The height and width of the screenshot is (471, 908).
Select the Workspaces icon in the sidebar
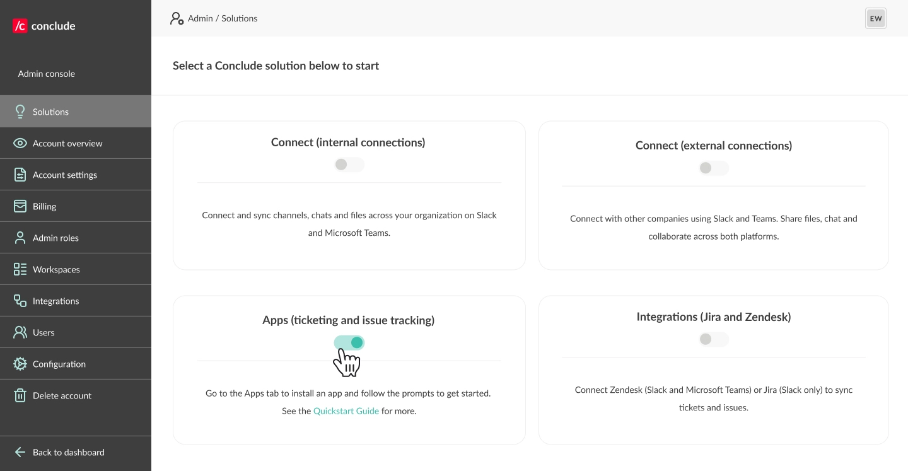point(20,269)
